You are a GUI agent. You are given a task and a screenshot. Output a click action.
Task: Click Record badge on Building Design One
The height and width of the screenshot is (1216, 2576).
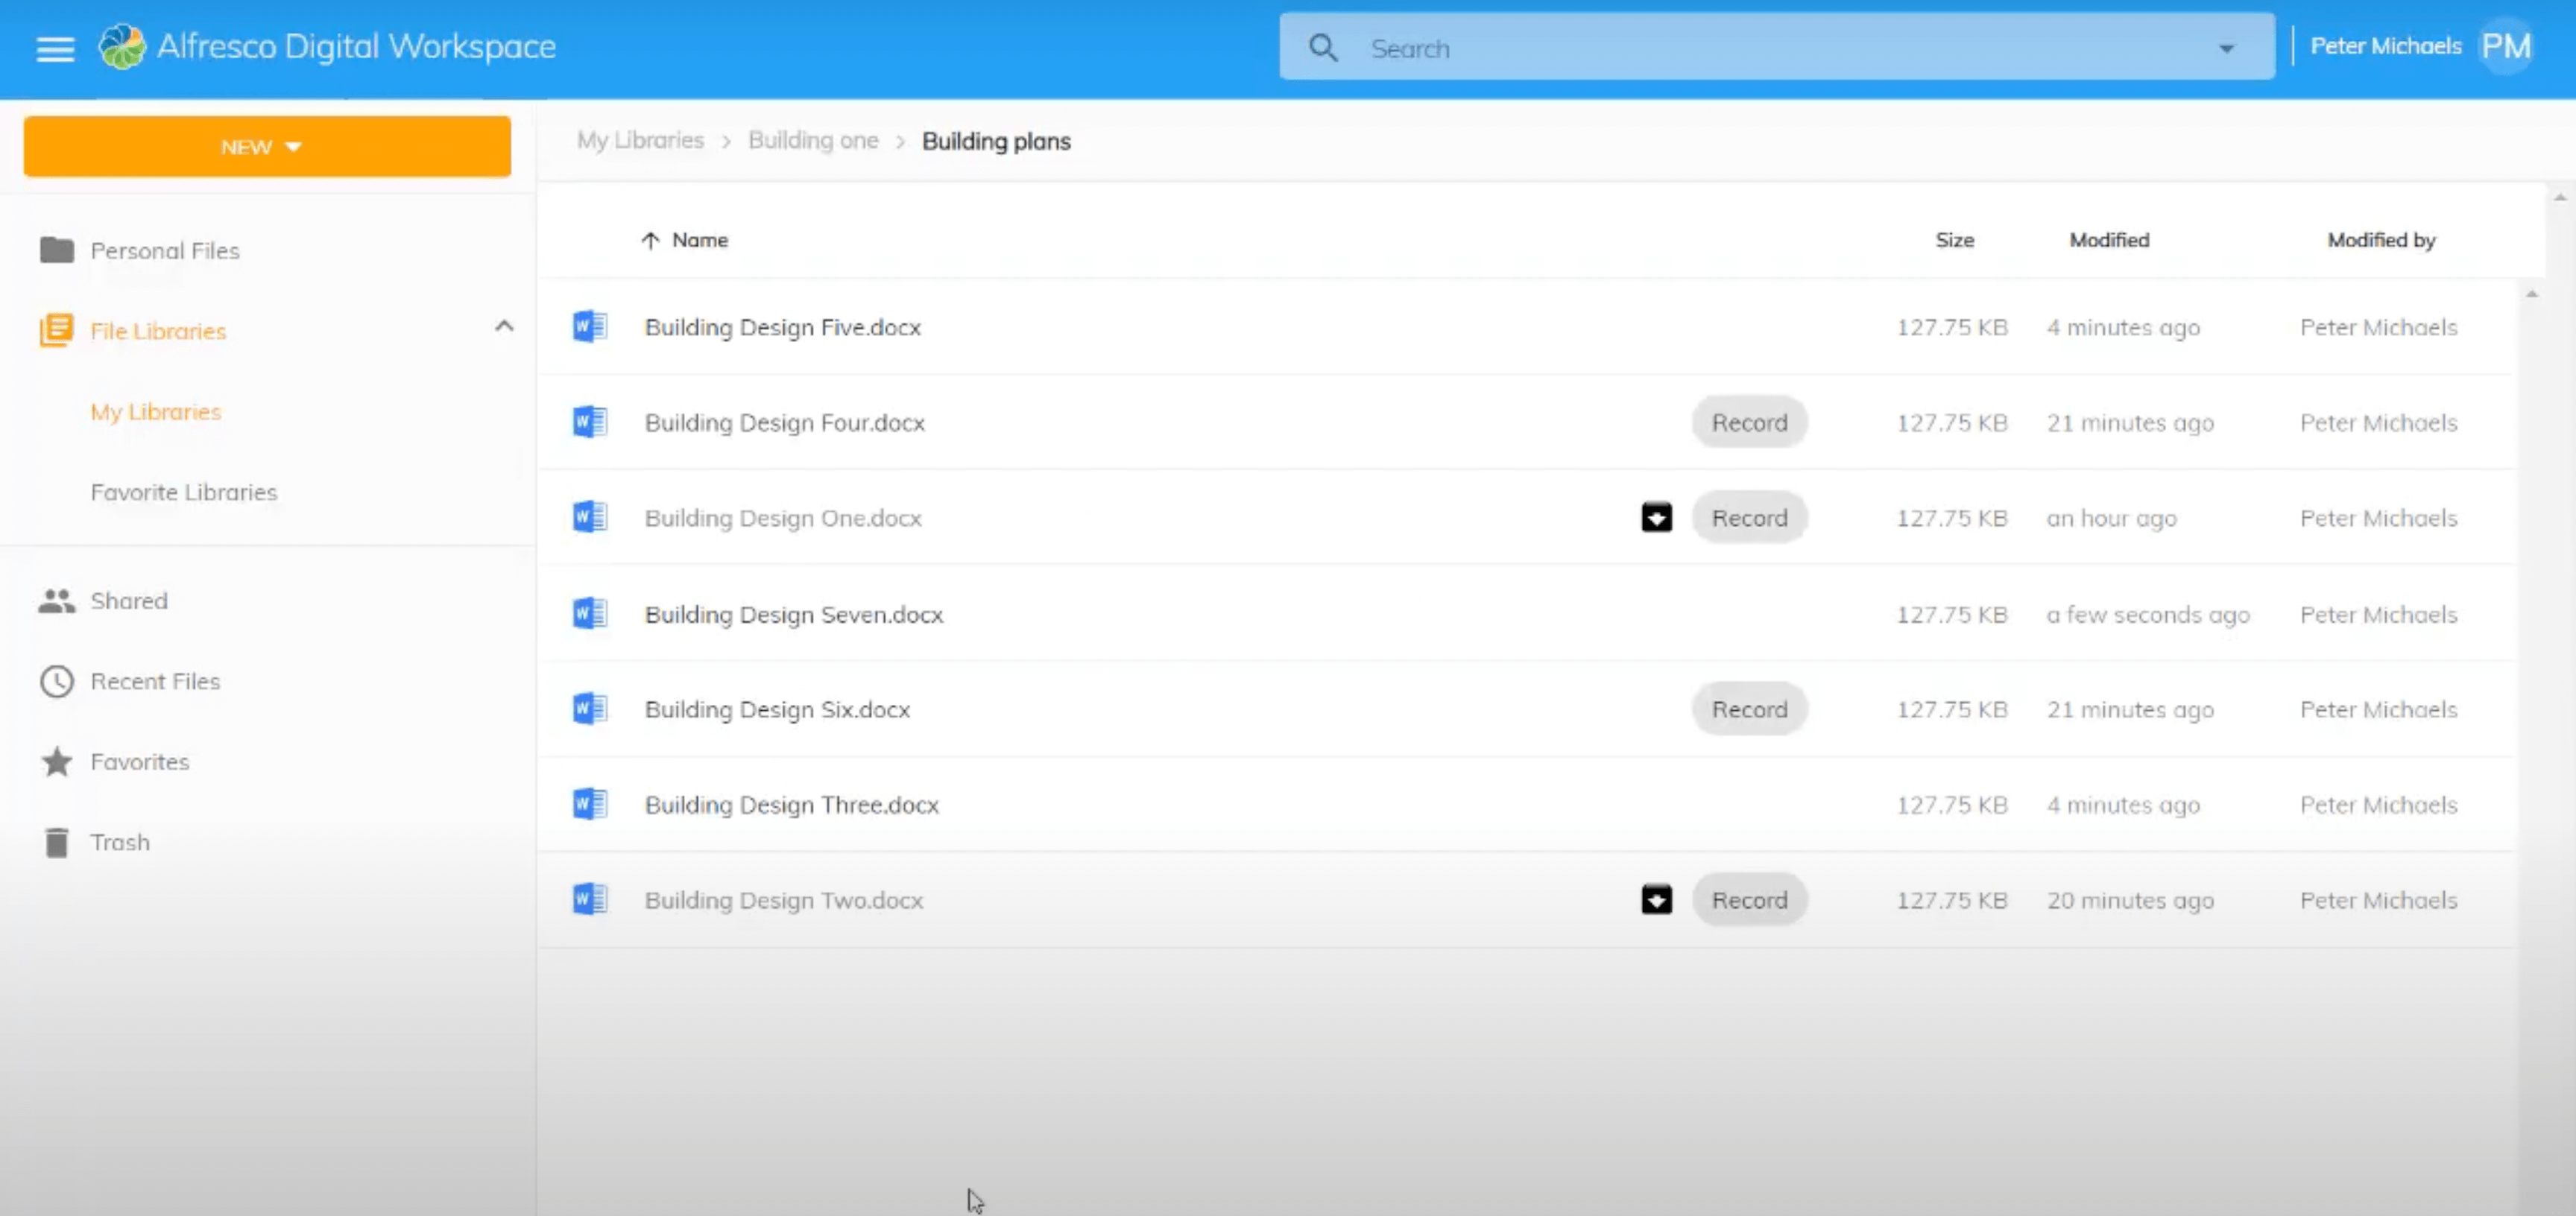1749,517
